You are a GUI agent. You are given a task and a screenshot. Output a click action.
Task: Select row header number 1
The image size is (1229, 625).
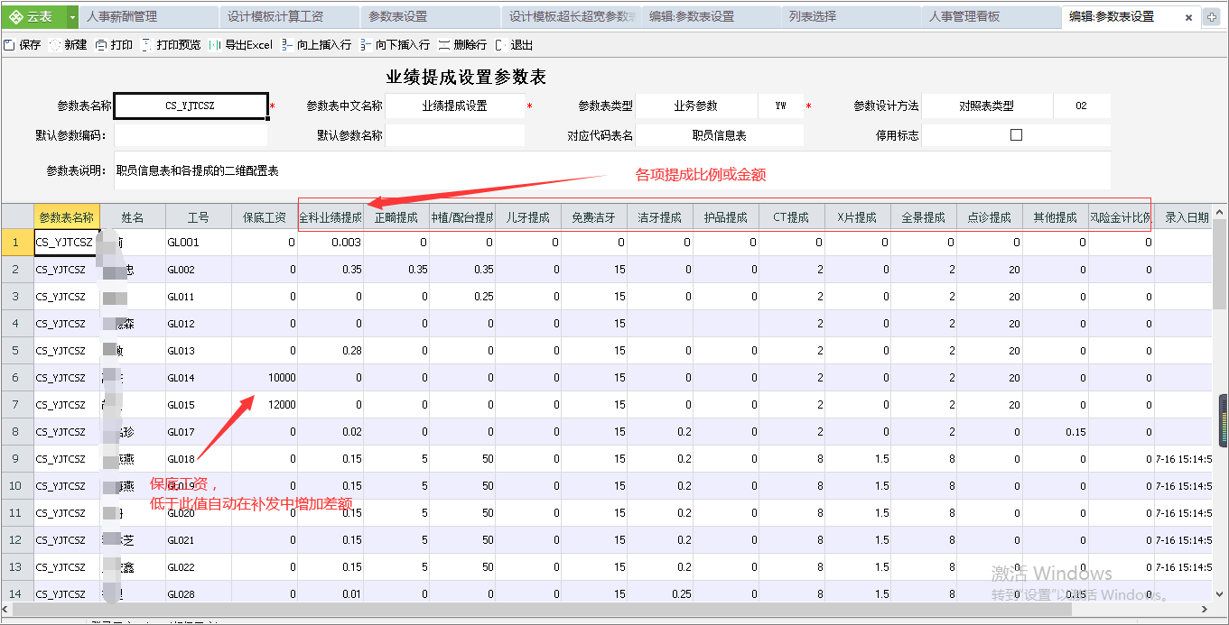(x=17, y=243)
